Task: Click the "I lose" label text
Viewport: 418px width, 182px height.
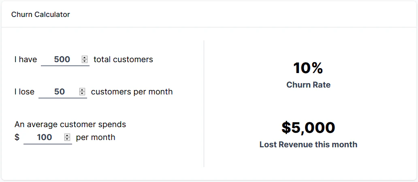Action: click(x=24, y=92)
